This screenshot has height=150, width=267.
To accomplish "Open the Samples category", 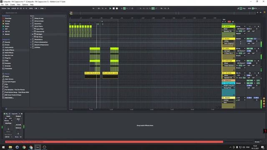I will point(8,63).
